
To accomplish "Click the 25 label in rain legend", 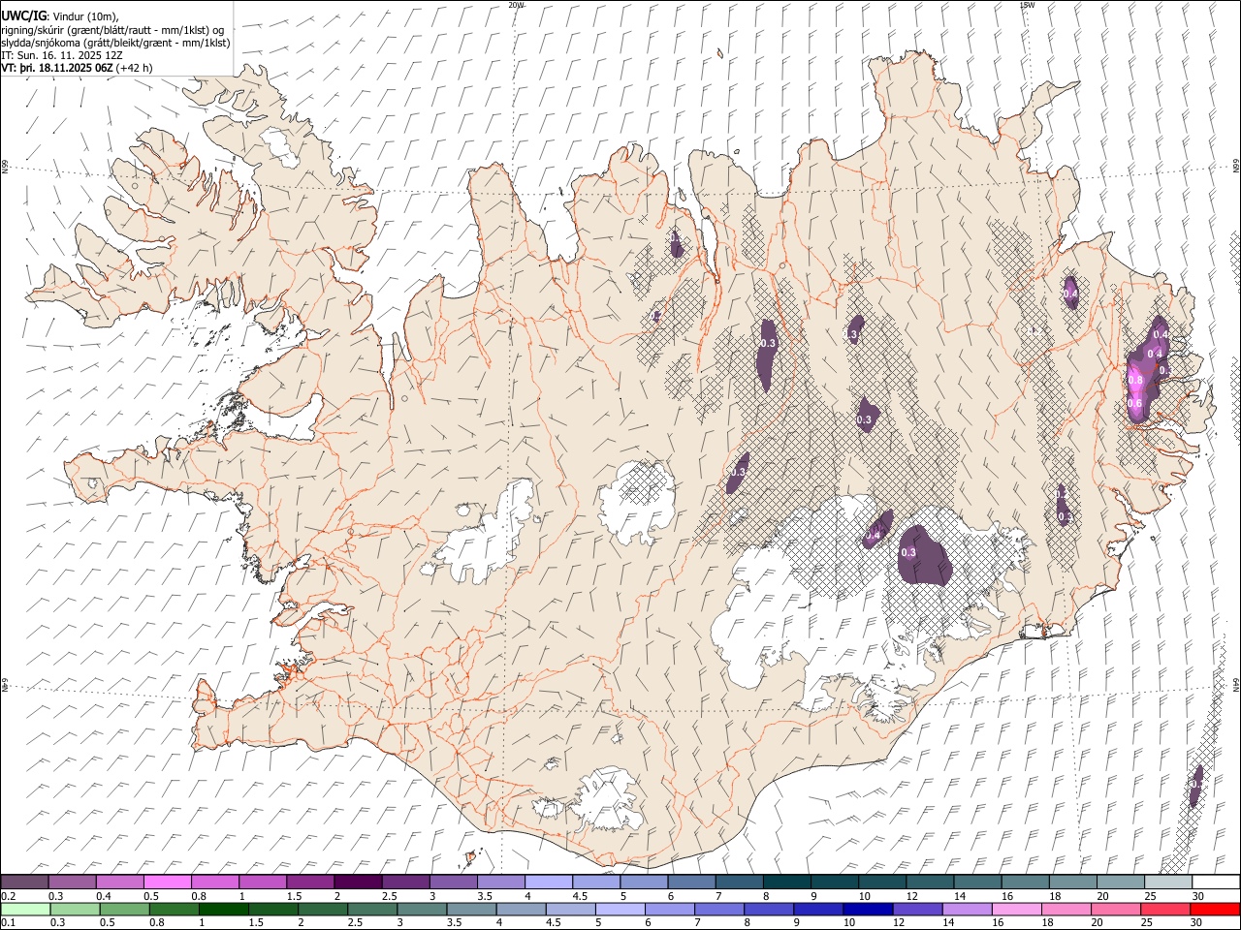I will pyautogui.click(x=1147, y=923).
